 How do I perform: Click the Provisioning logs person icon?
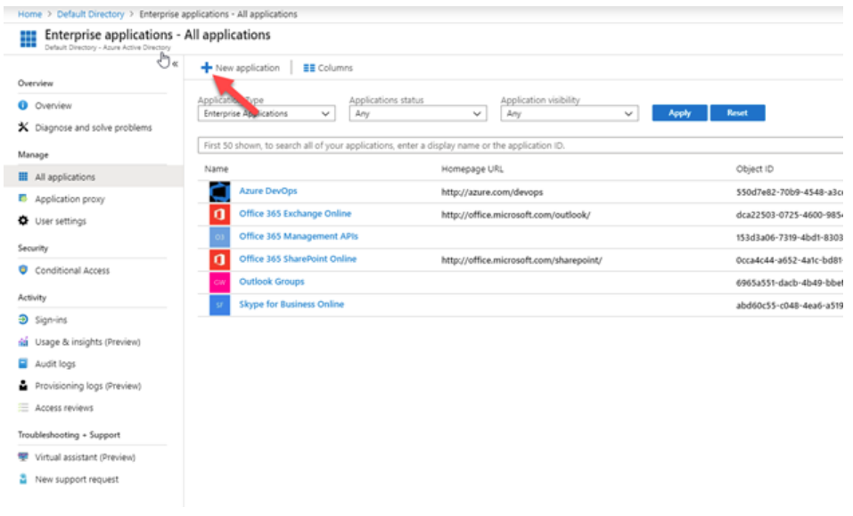[x=23, y=386]
